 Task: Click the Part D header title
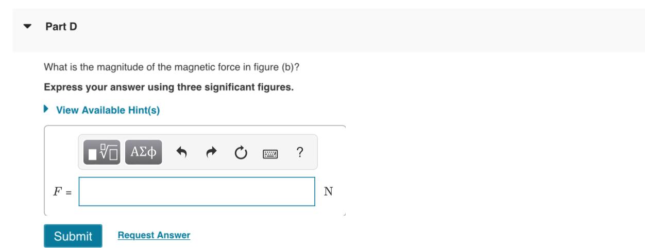(x=61, y=27)
